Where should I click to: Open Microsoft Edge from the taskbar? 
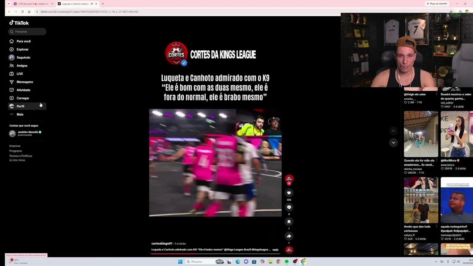pyautogui.click(x=238, y=262)
